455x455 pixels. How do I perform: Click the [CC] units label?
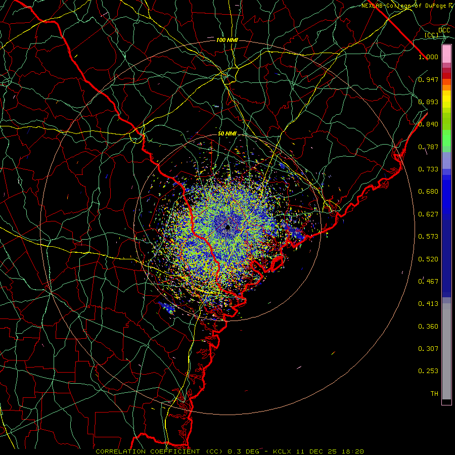[432, 35]
